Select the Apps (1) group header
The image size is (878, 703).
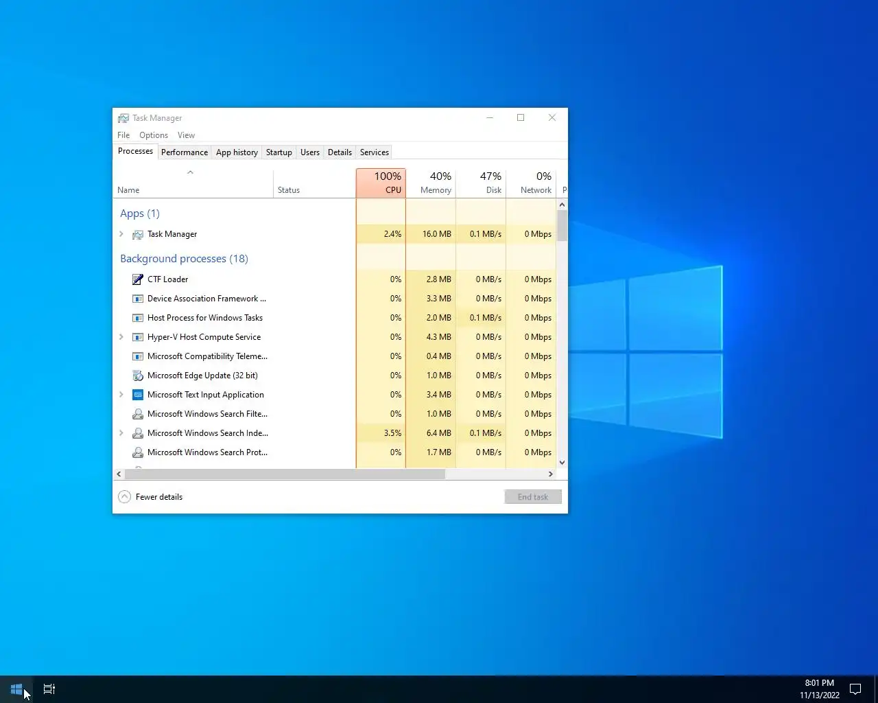[140, 214]
